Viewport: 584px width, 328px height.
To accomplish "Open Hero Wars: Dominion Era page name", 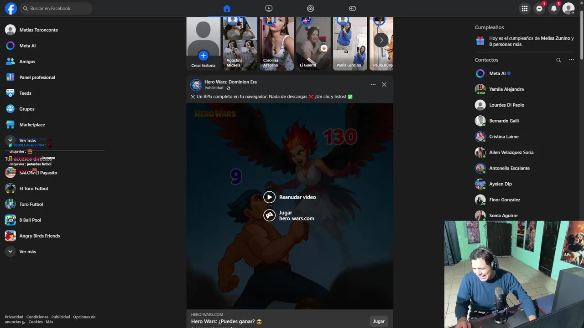I will click(230, 82).
